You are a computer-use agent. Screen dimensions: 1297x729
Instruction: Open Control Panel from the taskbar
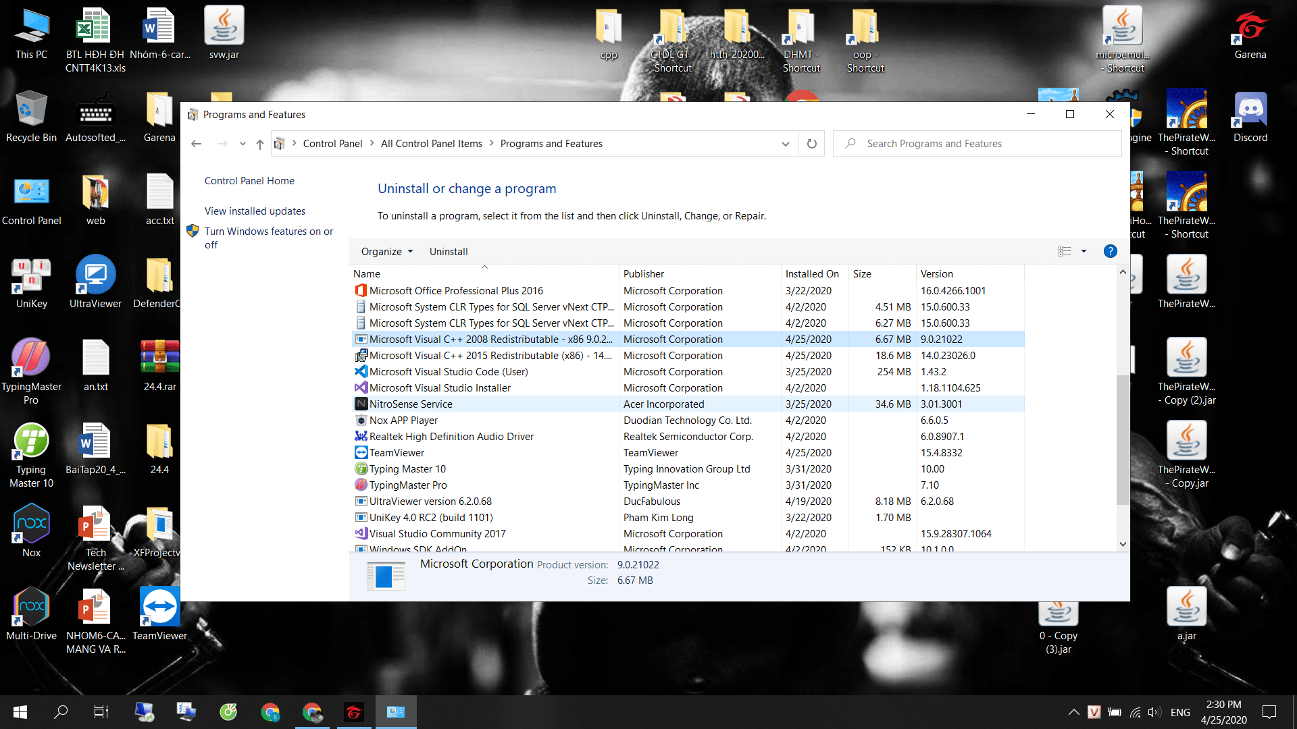(x=396, y=711)
